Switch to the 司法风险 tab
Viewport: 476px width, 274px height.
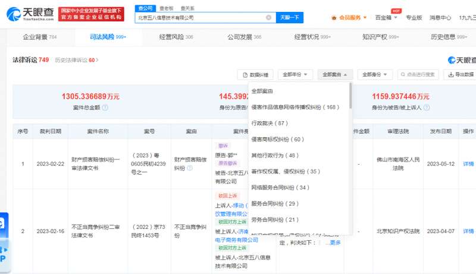108,37
